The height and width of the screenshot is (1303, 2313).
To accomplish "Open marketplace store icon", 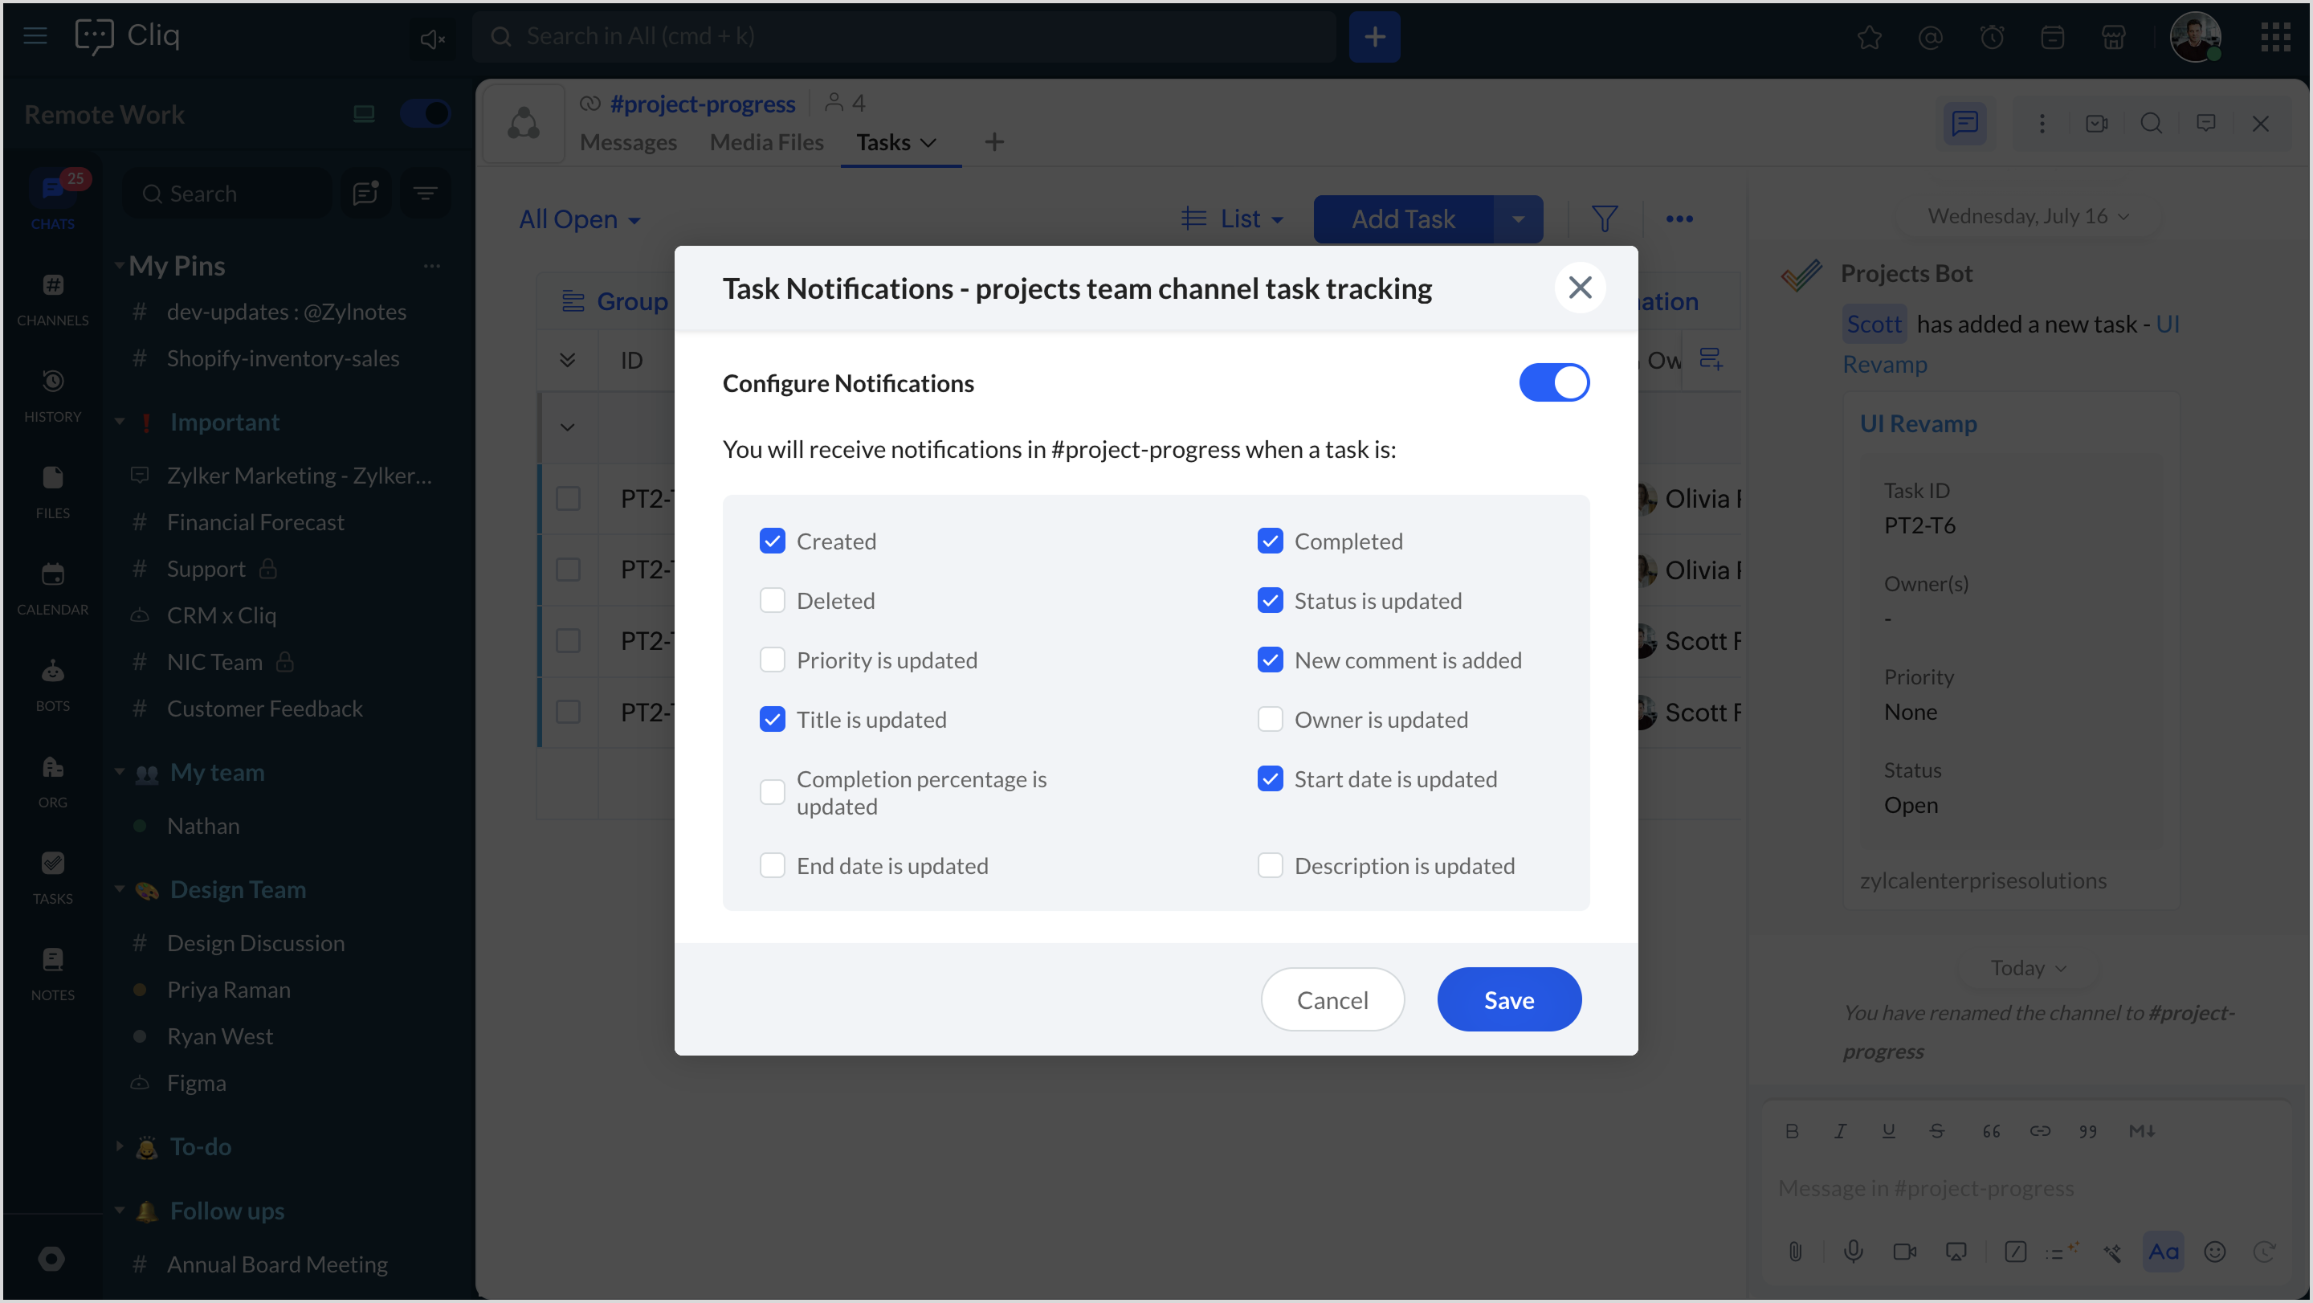I will coord(2113,38).
